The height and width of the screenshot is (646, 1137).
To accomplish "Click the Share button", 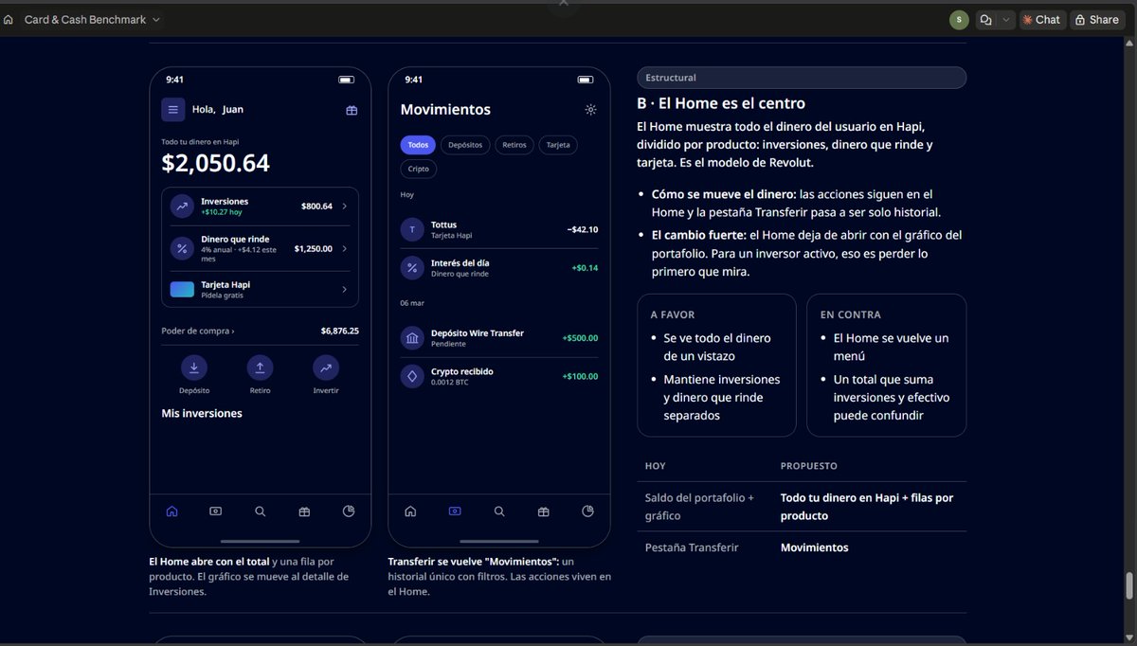I will [1097, 19].
